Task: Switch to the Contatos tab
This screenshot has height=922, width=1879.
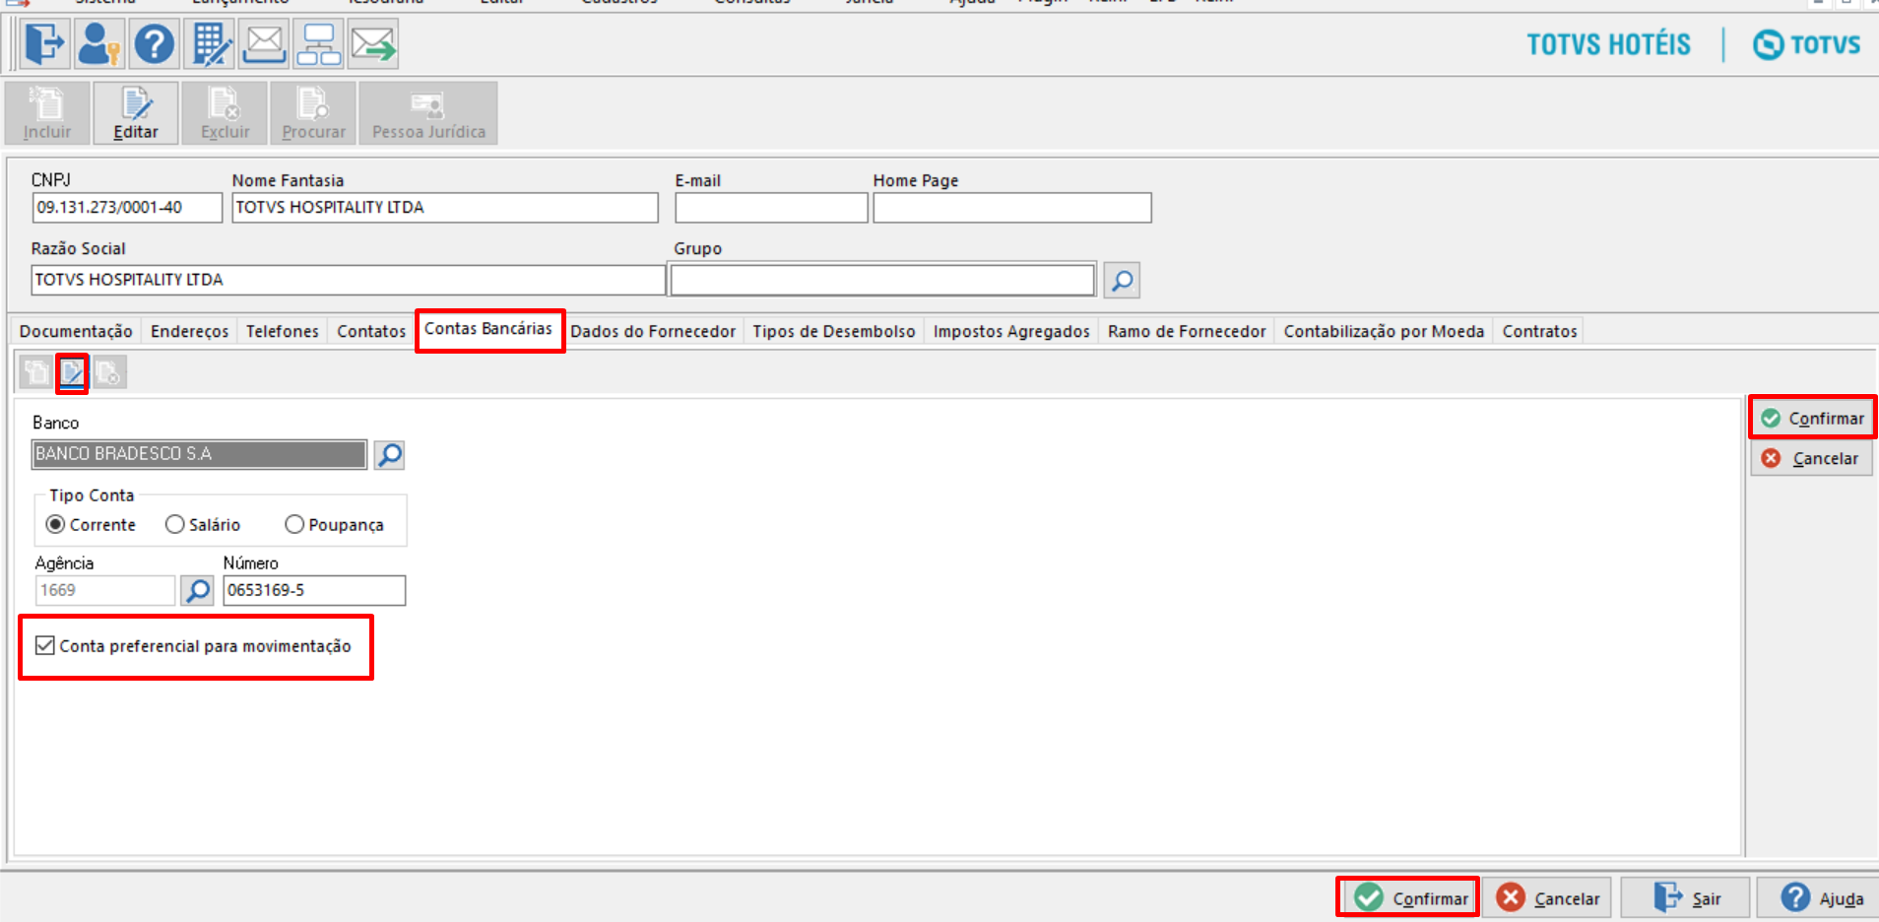Action: pyautogui.click(x=371, y=331)
